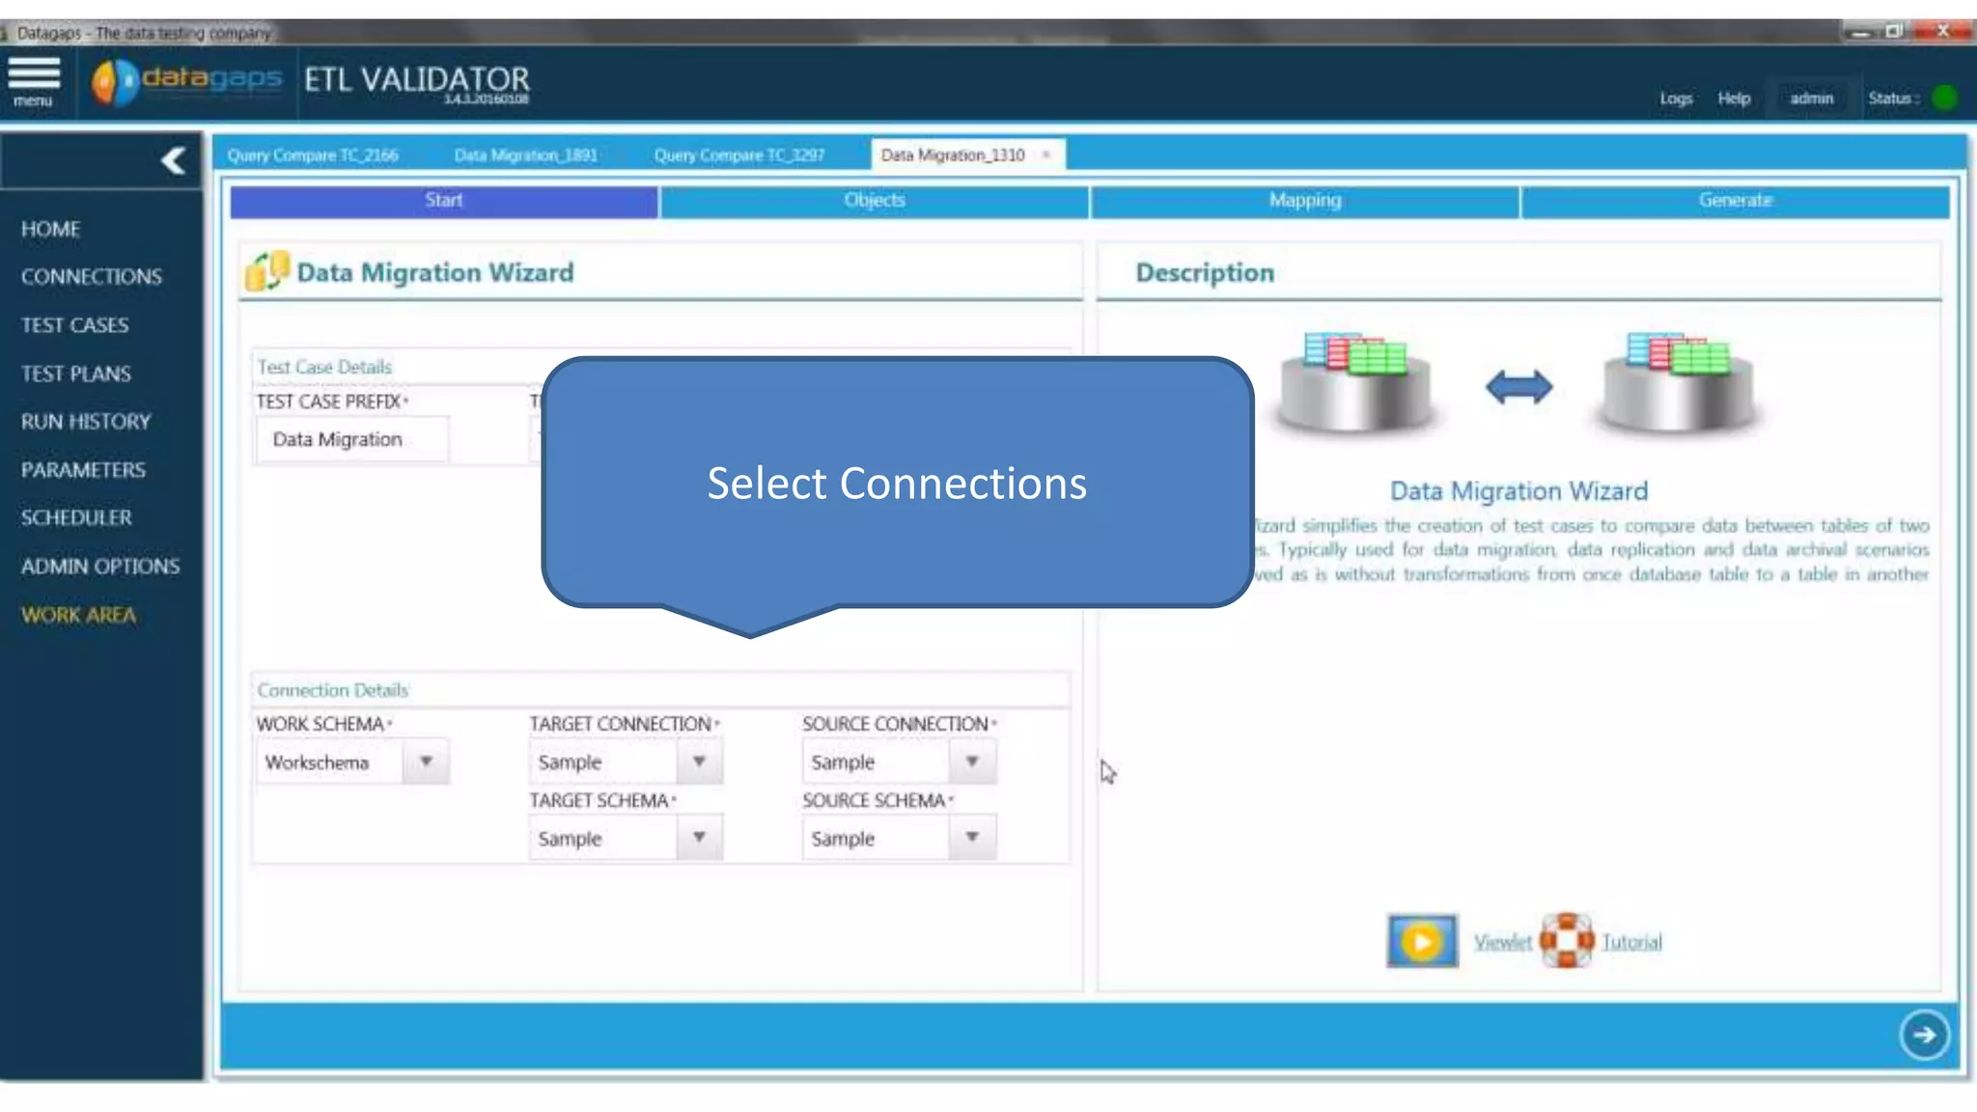This screenshot has width=1977, height=1112.
Task: Click the Target Connection Sample field
Action: pyautogui.click(x=604, y=762)
